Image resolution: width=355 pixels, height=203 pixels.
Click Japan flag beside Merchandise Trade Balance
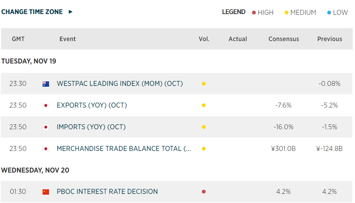click(46, 149)
